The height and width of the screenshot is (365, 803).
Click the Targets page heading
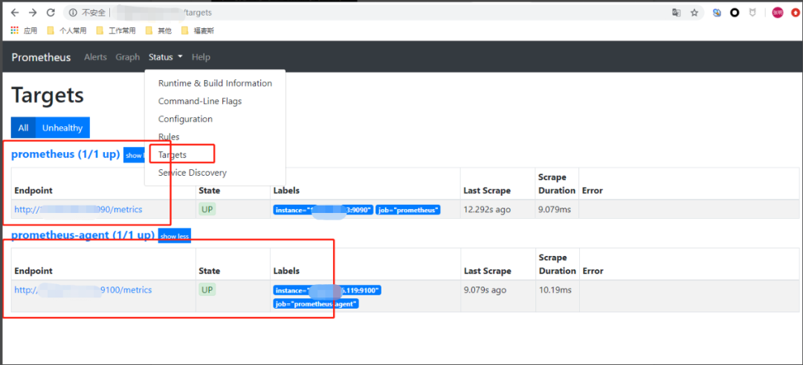coord(48,95)
